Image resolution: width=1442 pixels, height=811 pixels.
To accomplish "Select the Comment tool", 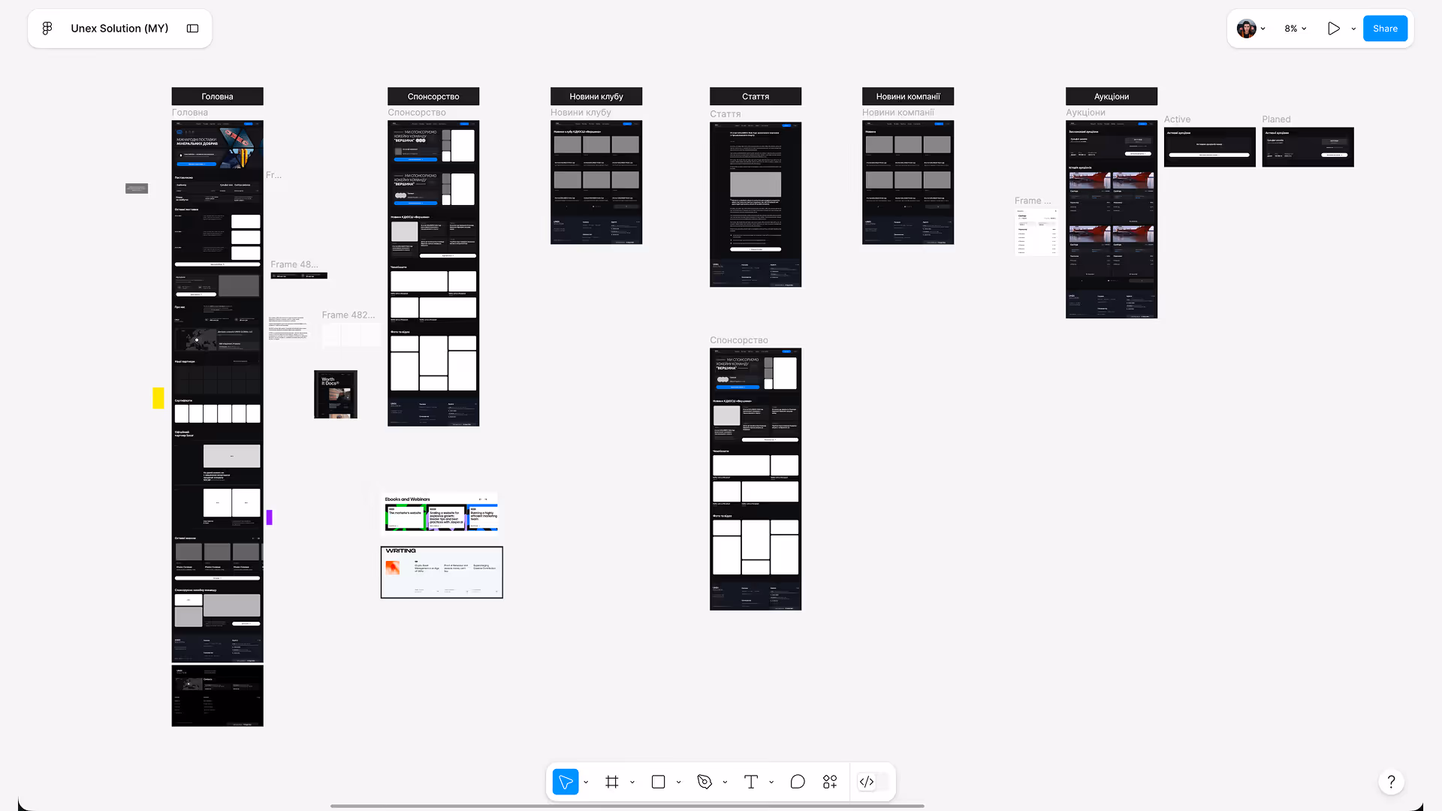I will click(x=798, y=782).
